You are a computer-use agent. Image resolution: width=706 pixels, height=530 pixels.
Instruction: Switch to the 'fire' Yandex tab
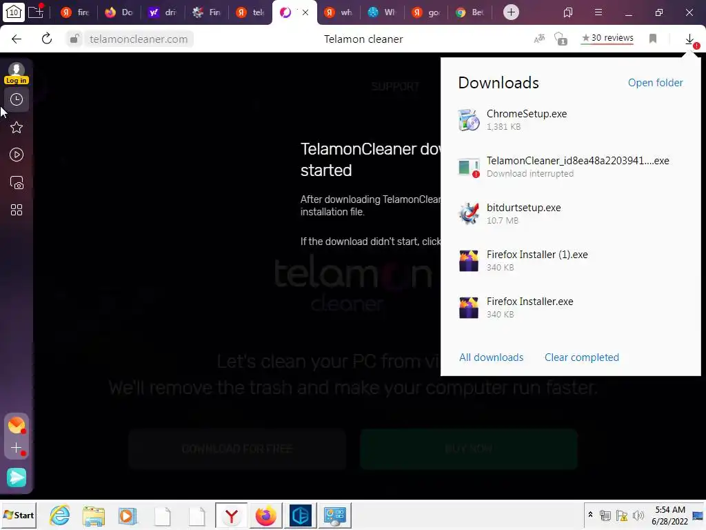[74, 12]
